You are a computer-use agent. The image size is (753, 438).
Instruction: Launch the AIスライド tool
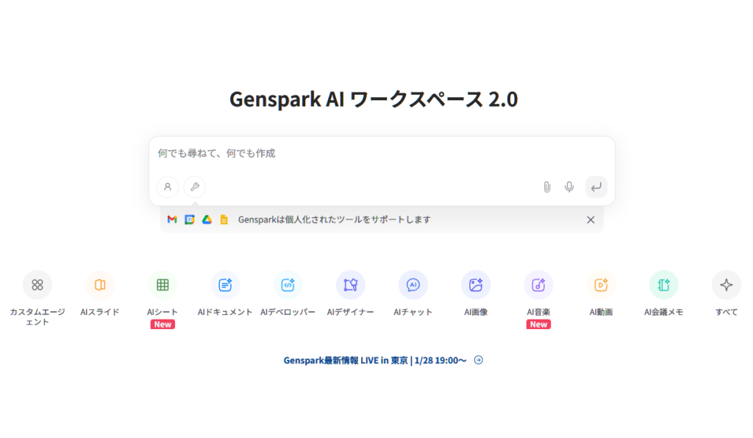tap(100, 285)
